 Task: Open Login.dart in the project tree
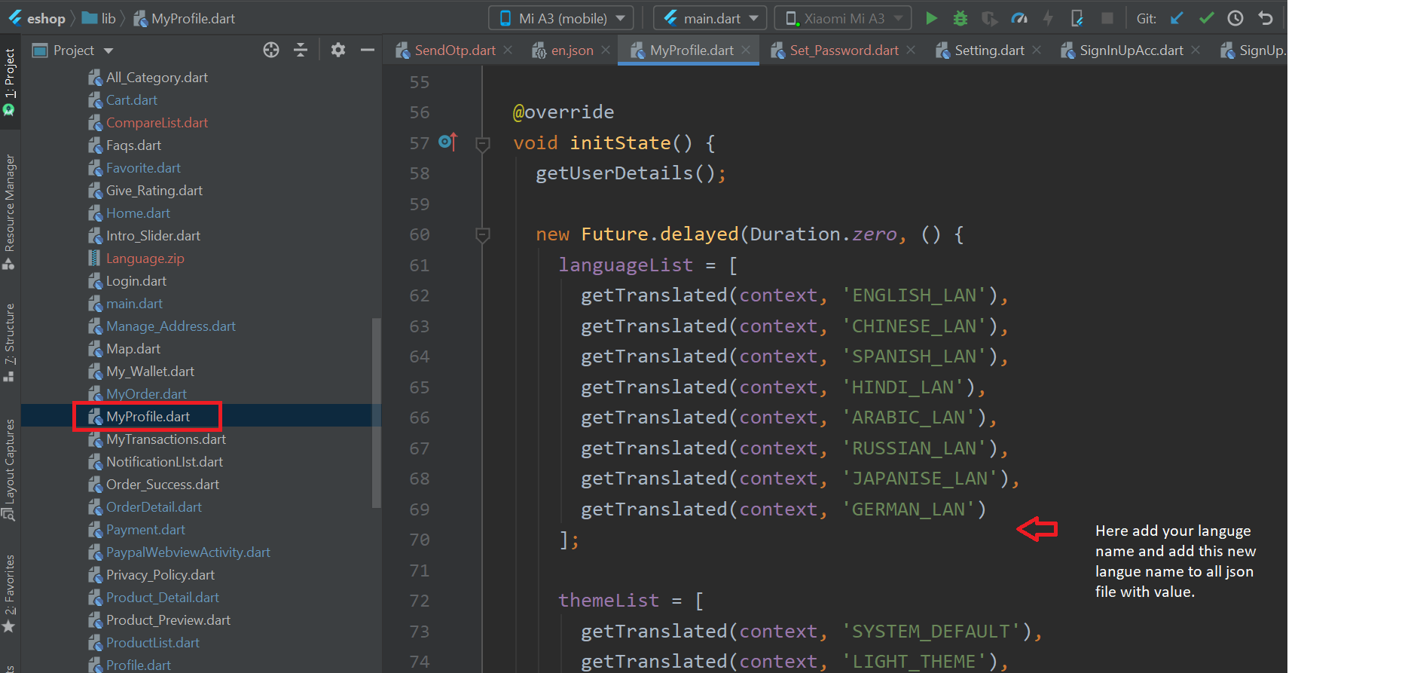click(136, 281)
